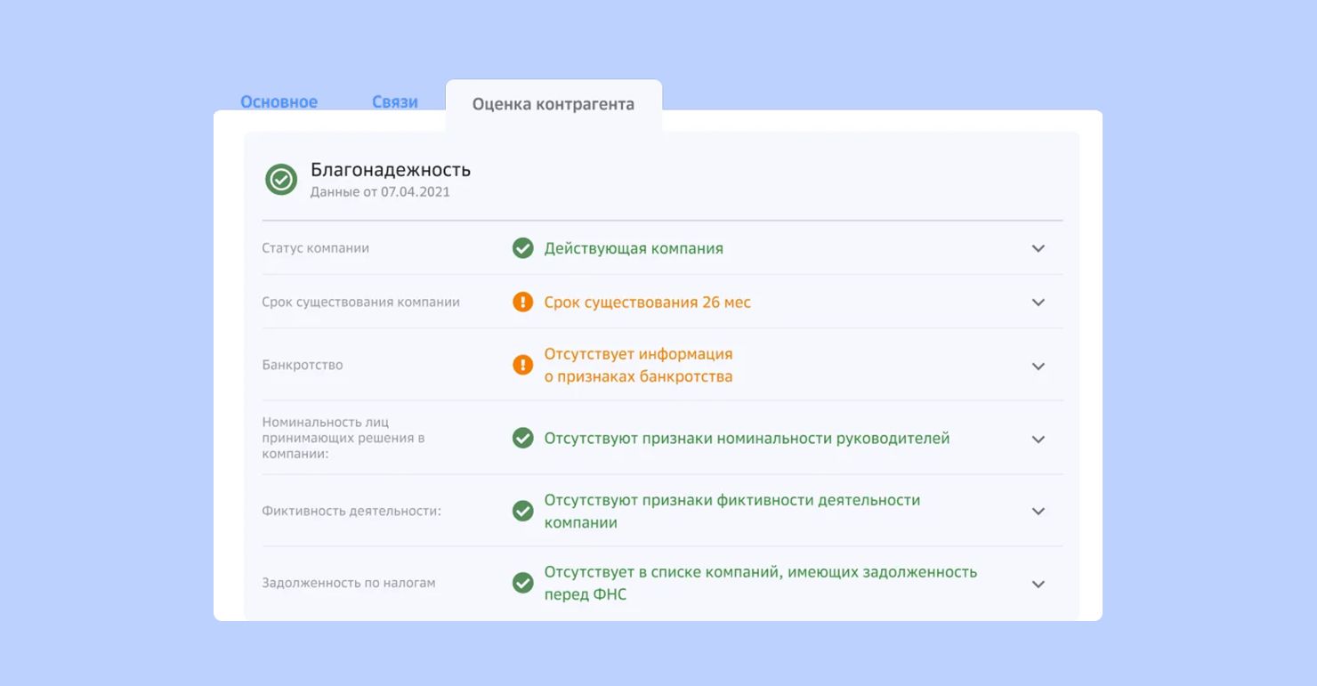Image resolution: width=1317 pixels, height=686 pixels.
Task: Expand Номинальность лиц row chevron
Action: [1038, 440]
